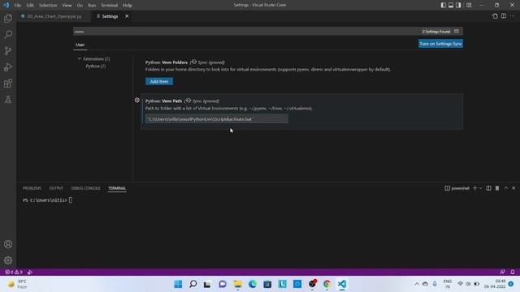The image size is (520, 292).
Task: Click the notifications bell in status bar
Action: (x=513, y=272)
